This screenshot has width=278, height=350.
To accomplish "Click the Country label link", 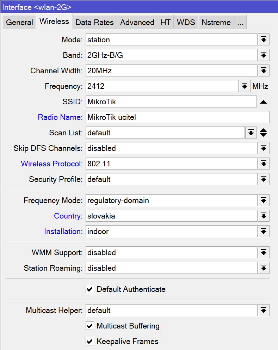I will (x=68, y=216).
